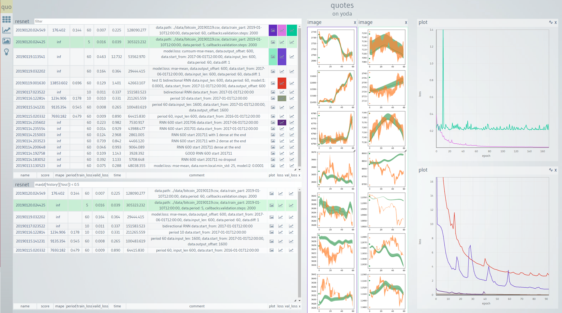
Task: Toggle plot image for run 20190120.024549
Action: click(273, 30)
